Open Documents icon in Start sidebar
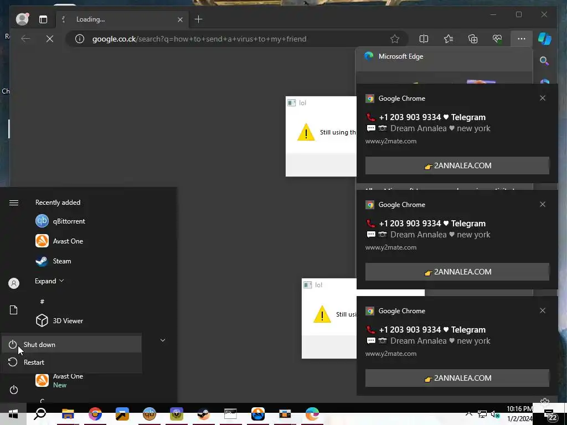The width and height of the screenshot is (567, 425). click(14, 310)
